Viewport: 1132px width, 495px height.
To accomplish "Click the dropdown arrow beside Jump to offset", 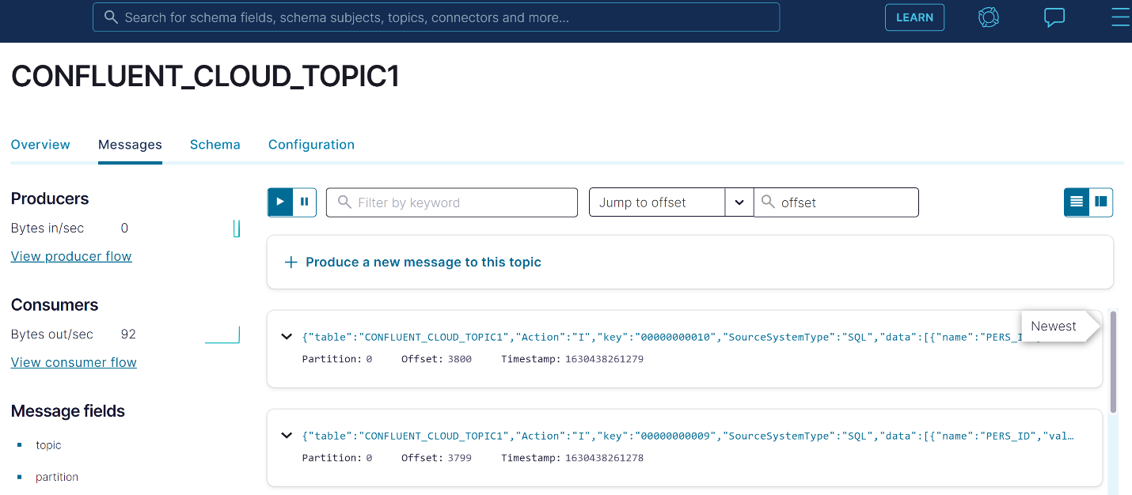I will 739,202.
